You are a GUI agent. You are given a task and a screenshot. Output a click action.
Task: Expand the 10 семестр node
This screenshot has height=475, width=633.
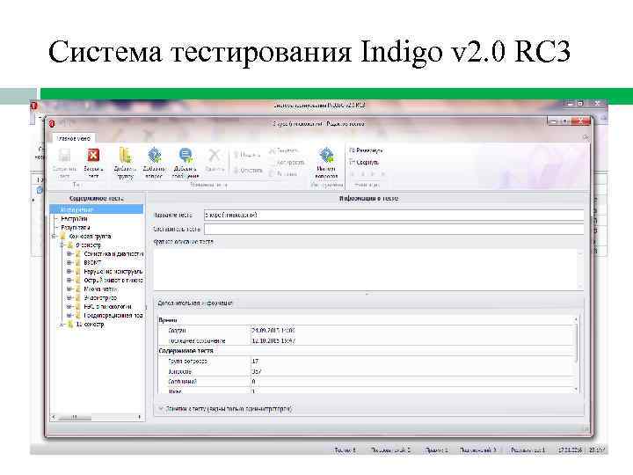click(x=62, y=325)
